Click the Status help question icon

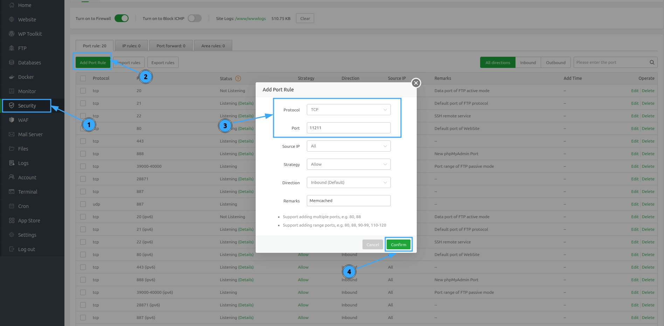[238, 78]
